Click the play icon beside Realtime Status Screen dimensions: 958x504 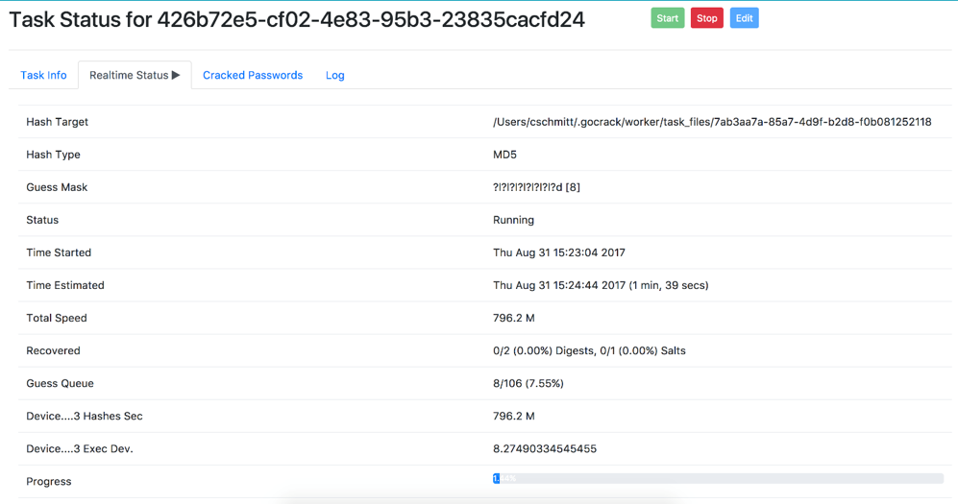click(x=176, y=75)
